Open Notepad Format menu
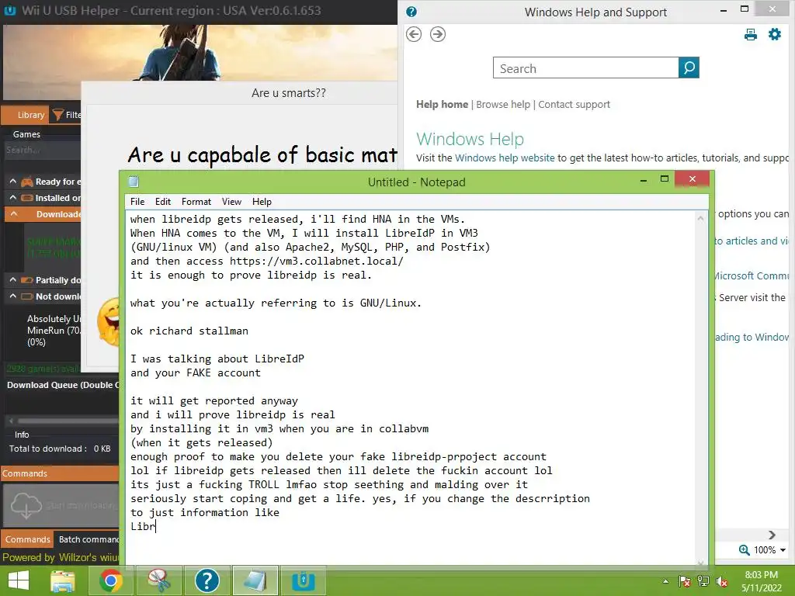Viewport: 795px width, 596px height. tap(196, 202)
